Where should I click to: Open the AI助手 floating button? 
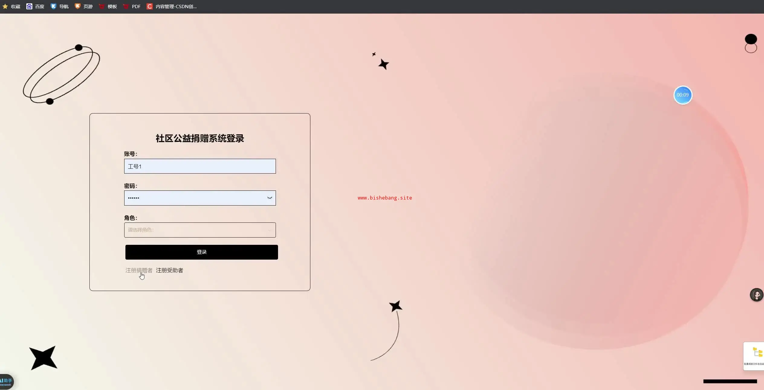[7, 382]
